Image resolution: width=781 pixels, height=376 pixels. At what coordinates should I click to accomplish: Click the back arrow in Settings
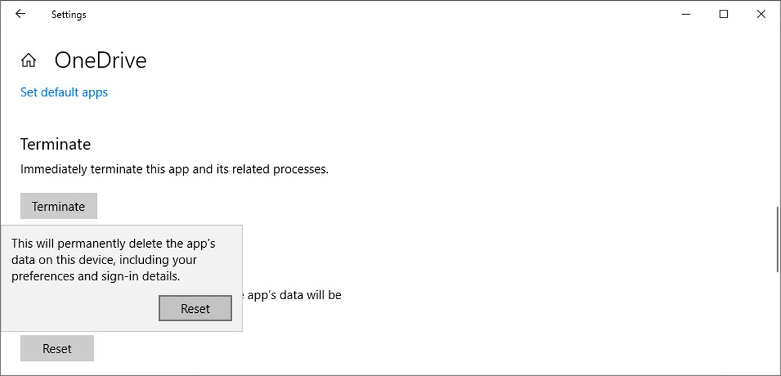tap(20, 14)
